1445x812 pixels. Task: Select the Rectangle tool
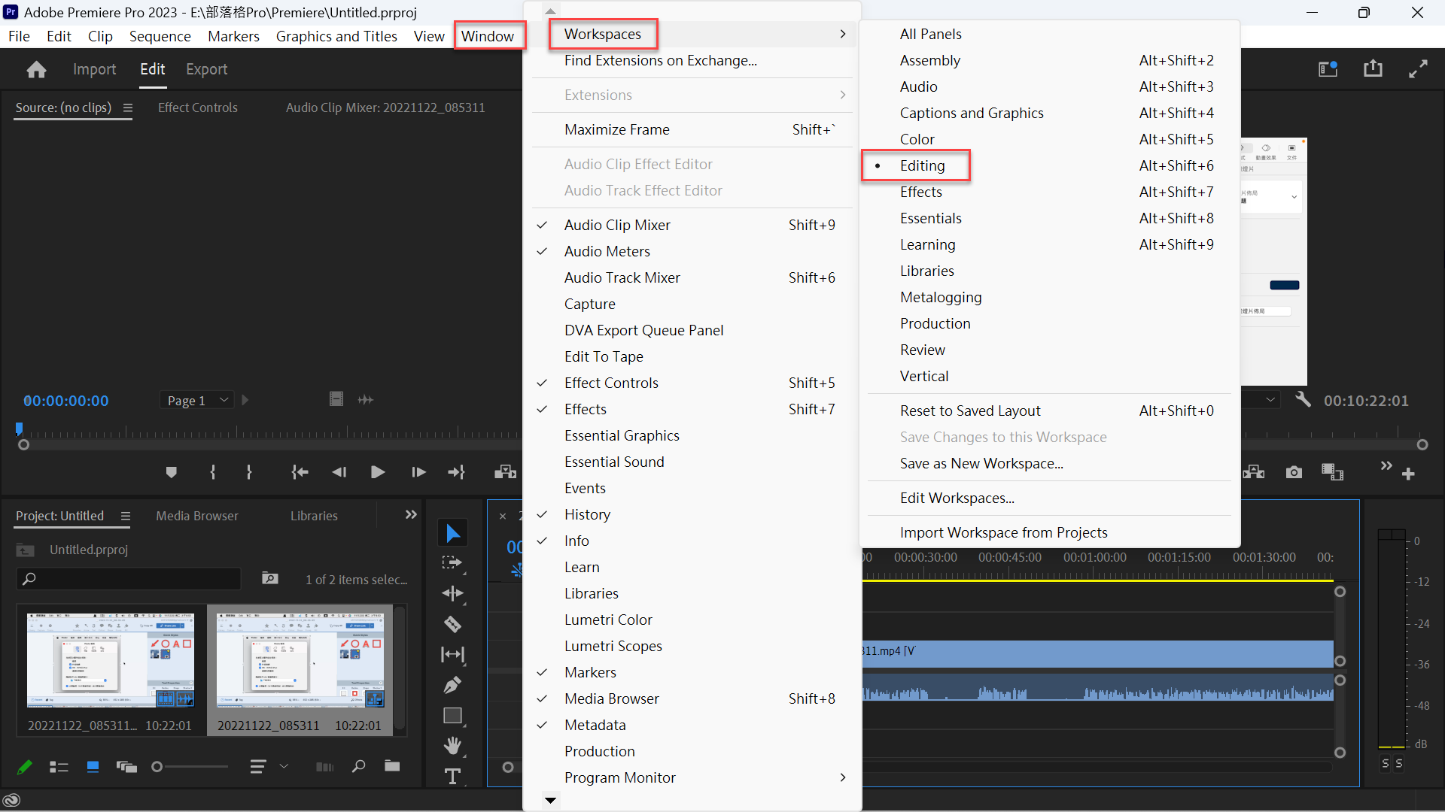coord(452,716)
